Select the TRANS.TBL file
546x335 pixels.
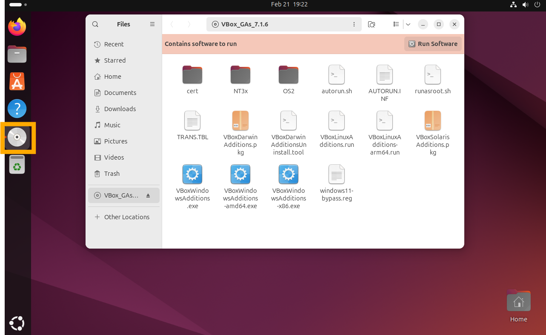[192, 126]
